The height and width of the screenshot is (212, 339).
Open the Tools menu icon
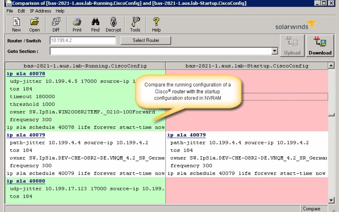[135, 24]
